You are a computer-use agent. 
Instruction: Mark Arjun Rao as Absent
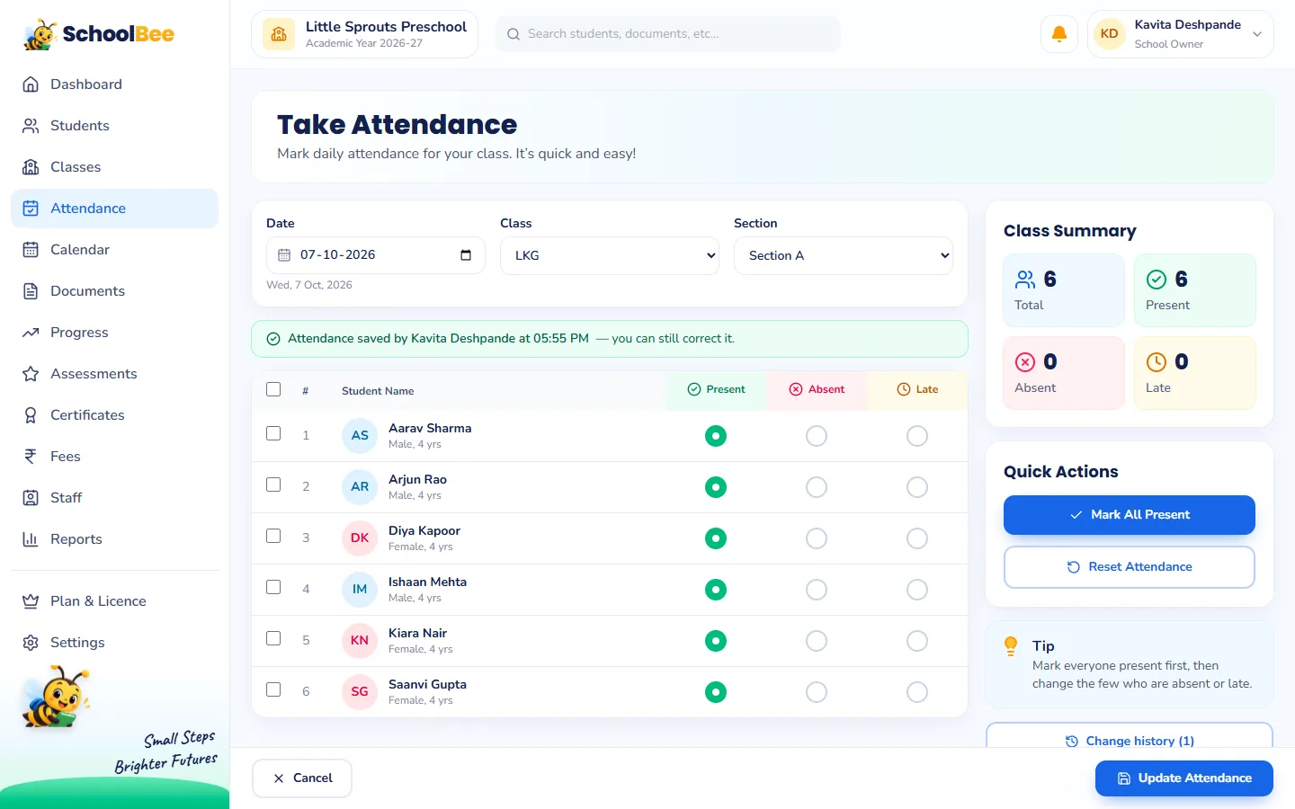(817, 487)
